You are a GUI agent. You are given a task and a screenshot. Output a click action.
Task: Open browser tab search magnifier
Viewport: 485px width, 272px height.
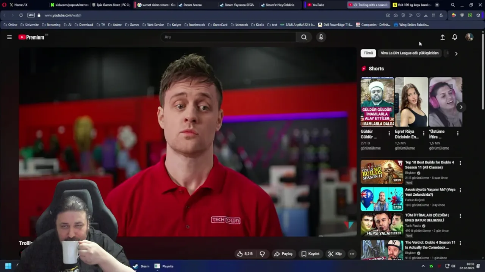(x=453, y=5)
